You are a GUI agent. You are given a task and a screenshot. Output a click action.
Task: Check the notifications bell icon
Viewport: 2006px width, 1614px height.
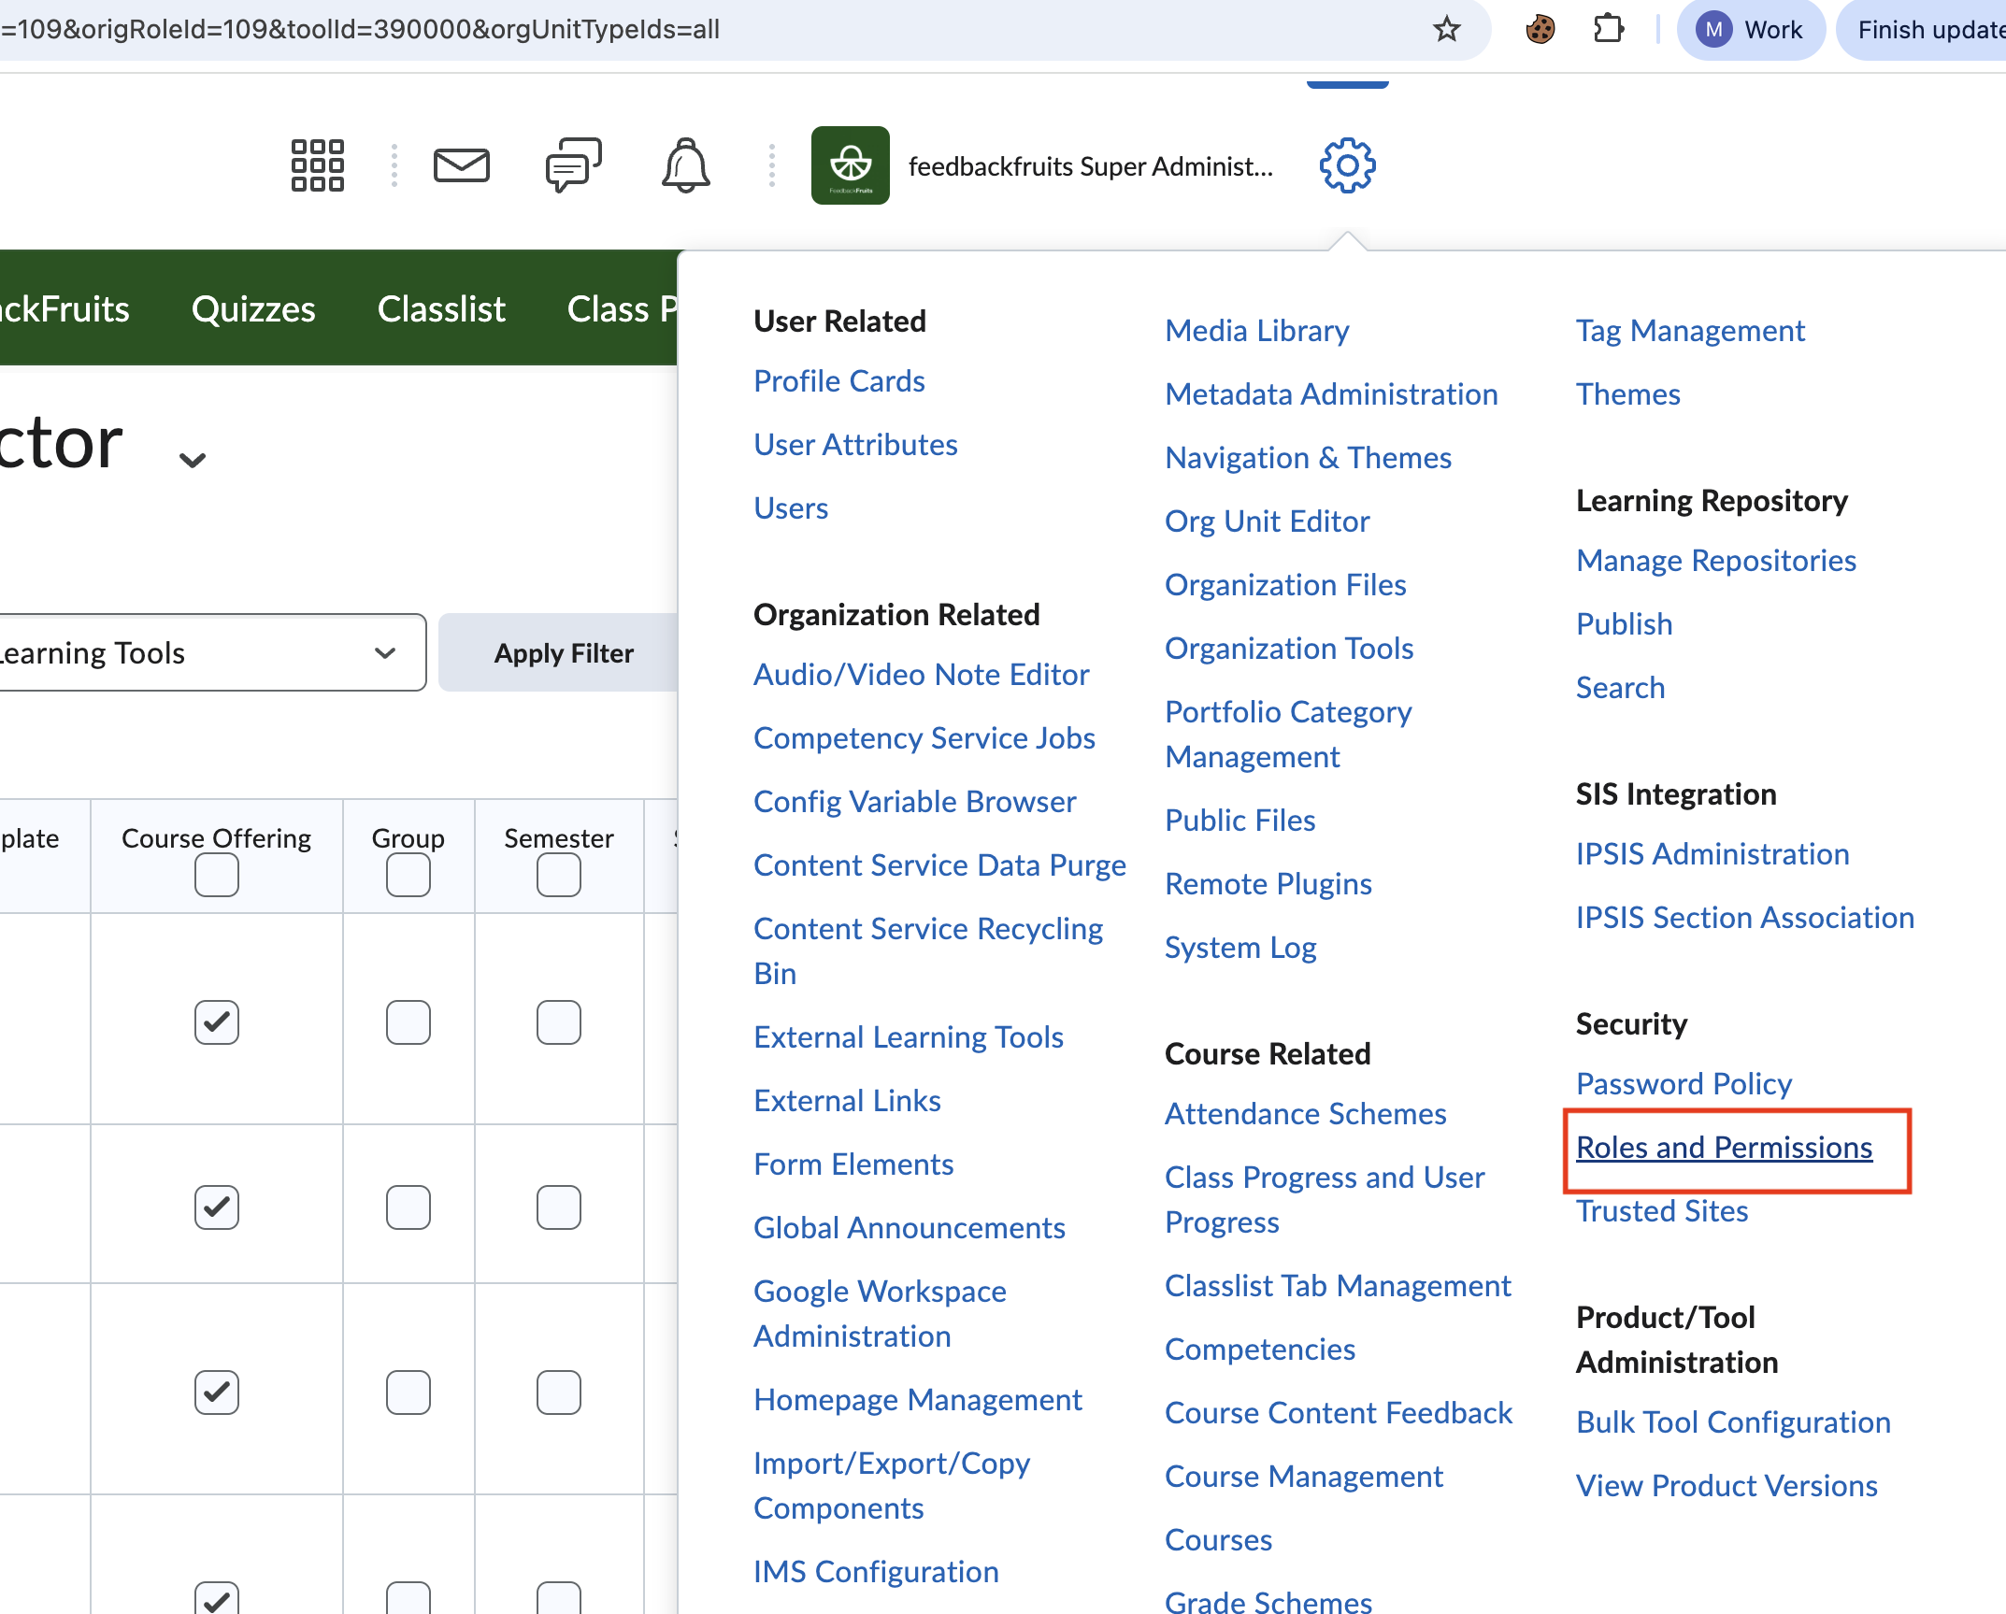(685, 164)
